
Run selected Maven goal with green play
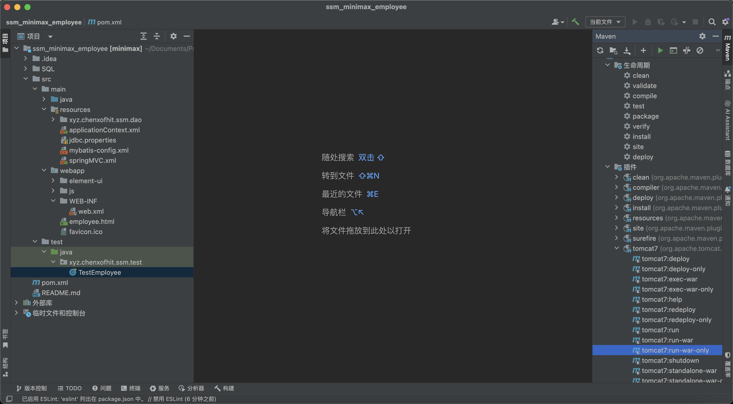(x=660, y=51)
